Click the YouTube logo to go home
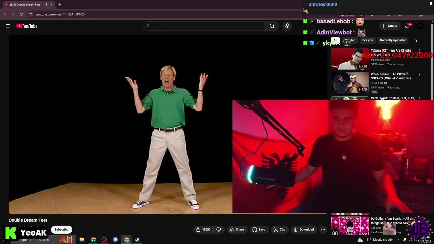The height and width of the screenshot is (244, 434). 27,26
